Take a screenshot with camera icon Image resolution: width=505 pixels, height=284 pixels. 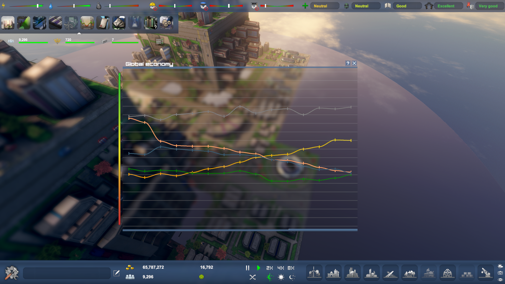point(500,273)
